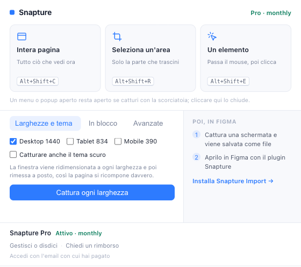Click the Snapture Pro heading
This screenshot has width=301, height=267.
pyautogui.click(x=30, y=233)
